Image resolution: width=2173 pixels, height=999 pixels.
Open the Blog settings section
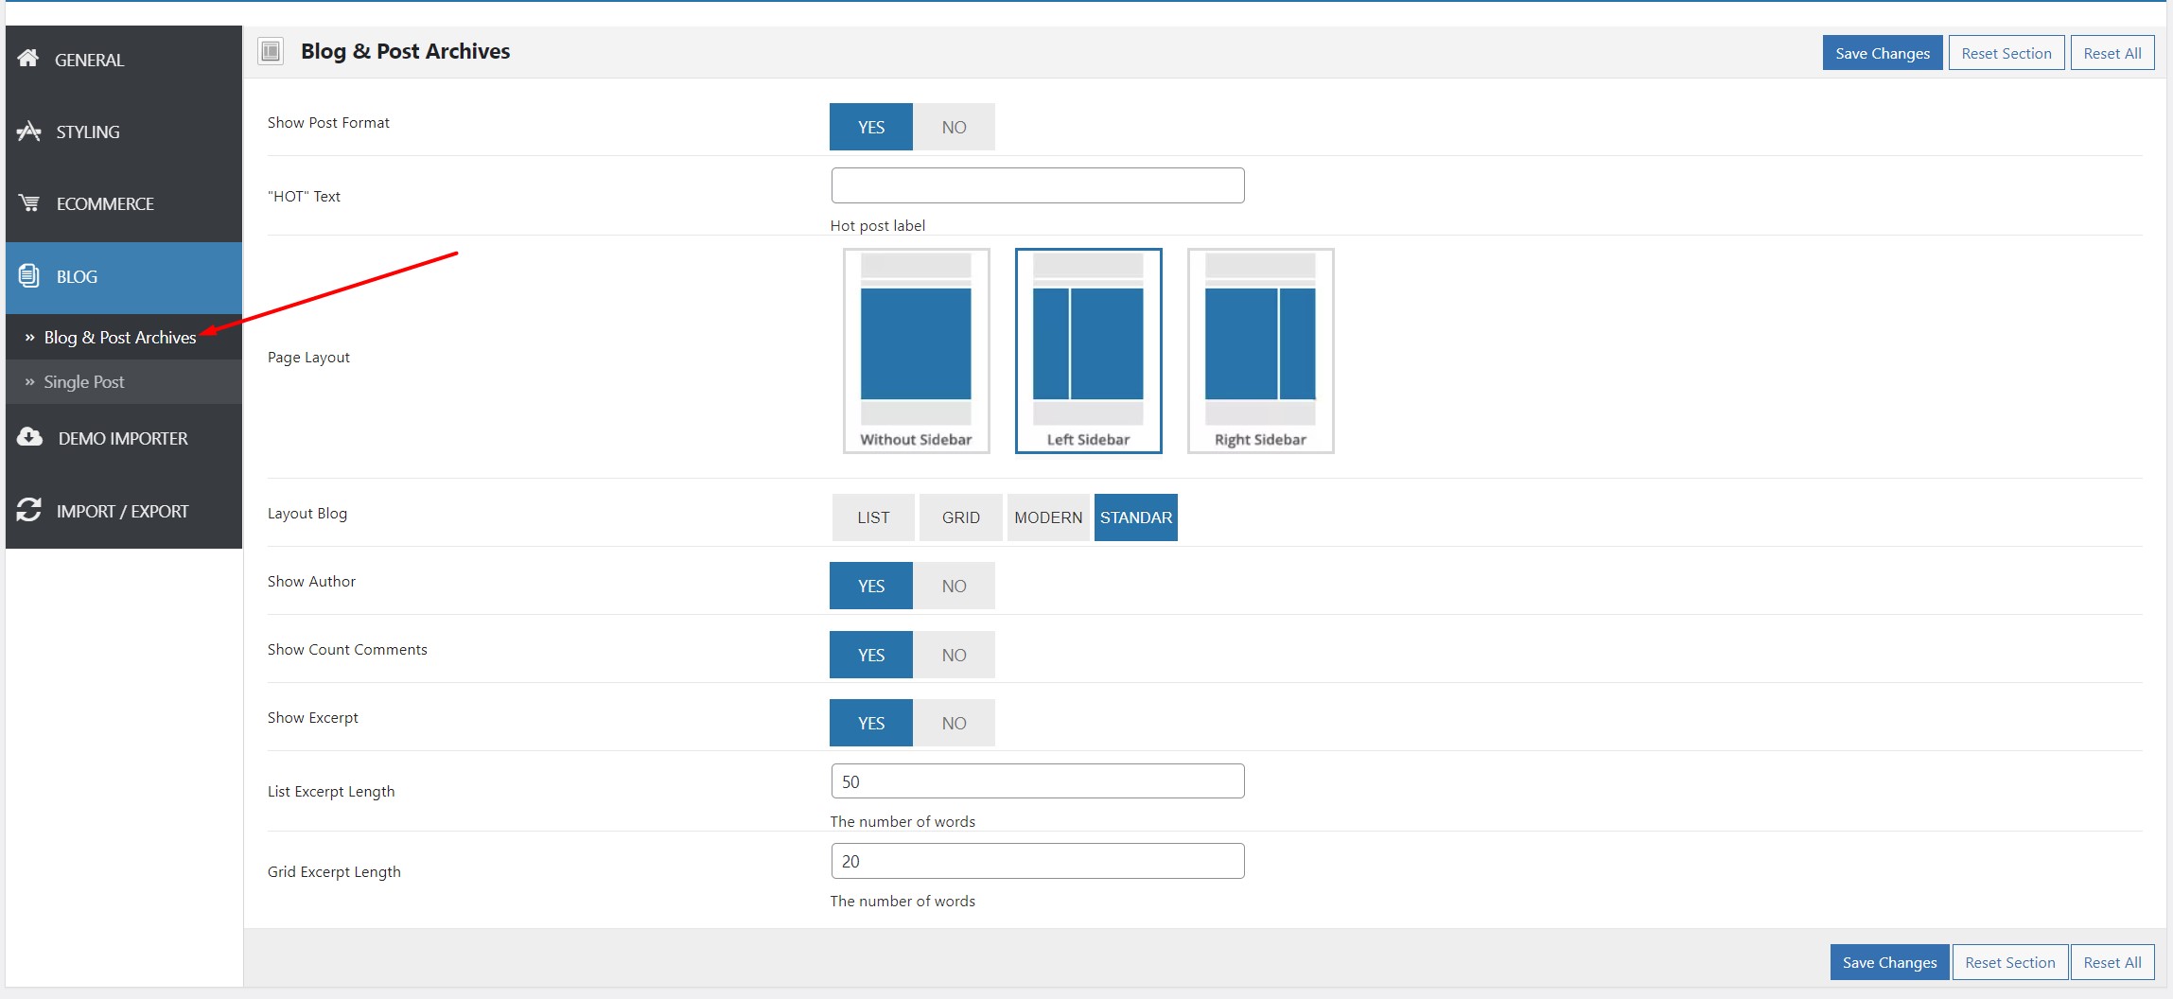tap(124, 277)
